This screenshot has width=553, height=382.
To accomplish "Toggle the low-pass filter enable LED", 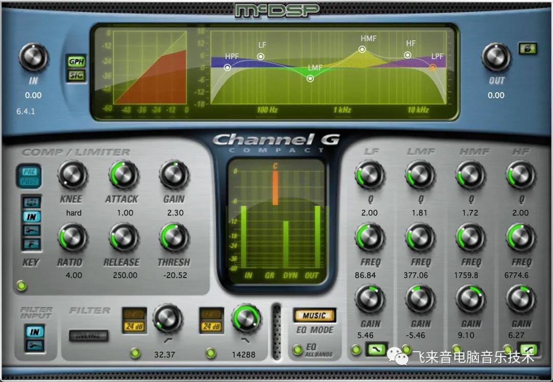I will pos(211,353).
